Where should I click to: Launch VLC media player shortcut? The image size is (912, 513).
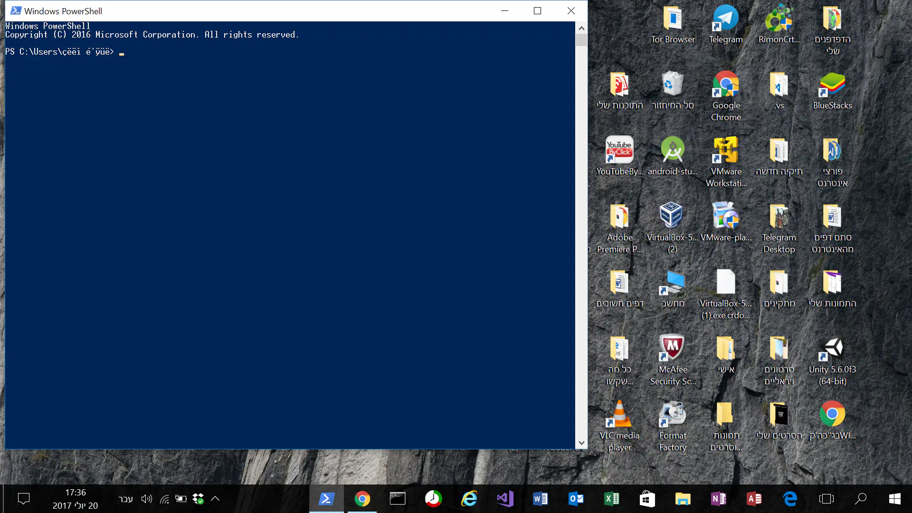click(x=619, y=415)
